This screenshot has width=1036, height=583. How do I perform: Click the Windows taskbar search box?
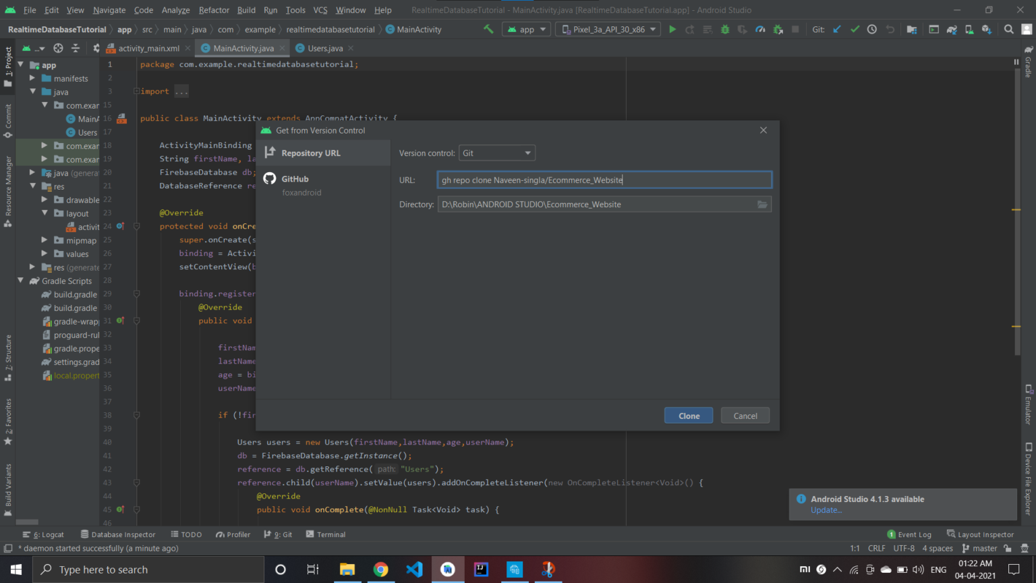click(148, 570)
